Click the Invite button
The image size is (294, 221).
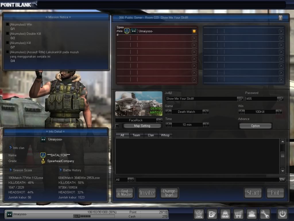(x=147, y=193)
